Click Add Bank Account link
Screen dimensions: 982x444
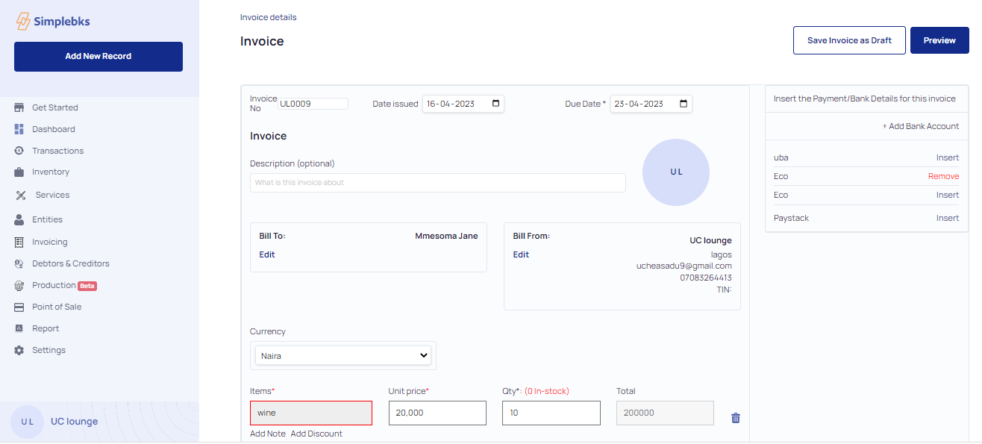click(x=921, y=126)
